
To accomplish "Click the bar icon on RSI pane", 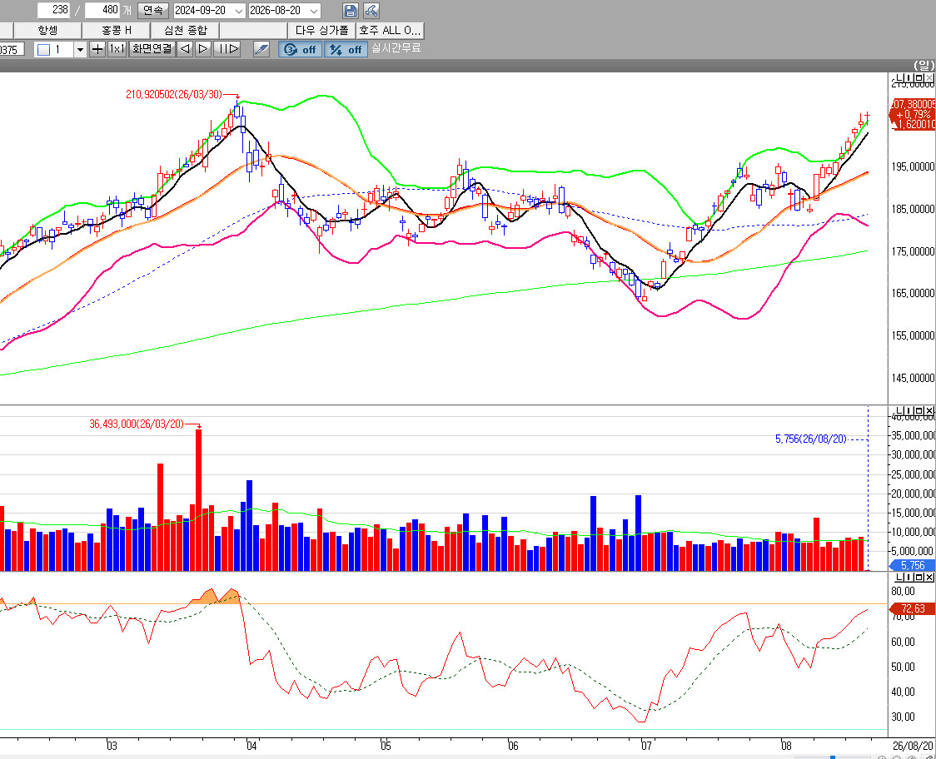I will tap(909, 577).
